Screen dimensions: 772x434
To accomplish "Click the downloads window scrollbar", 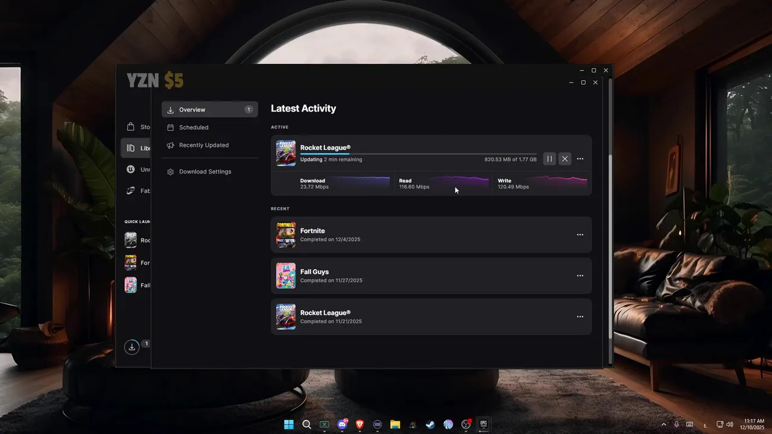I will click(x=610, y=247).
